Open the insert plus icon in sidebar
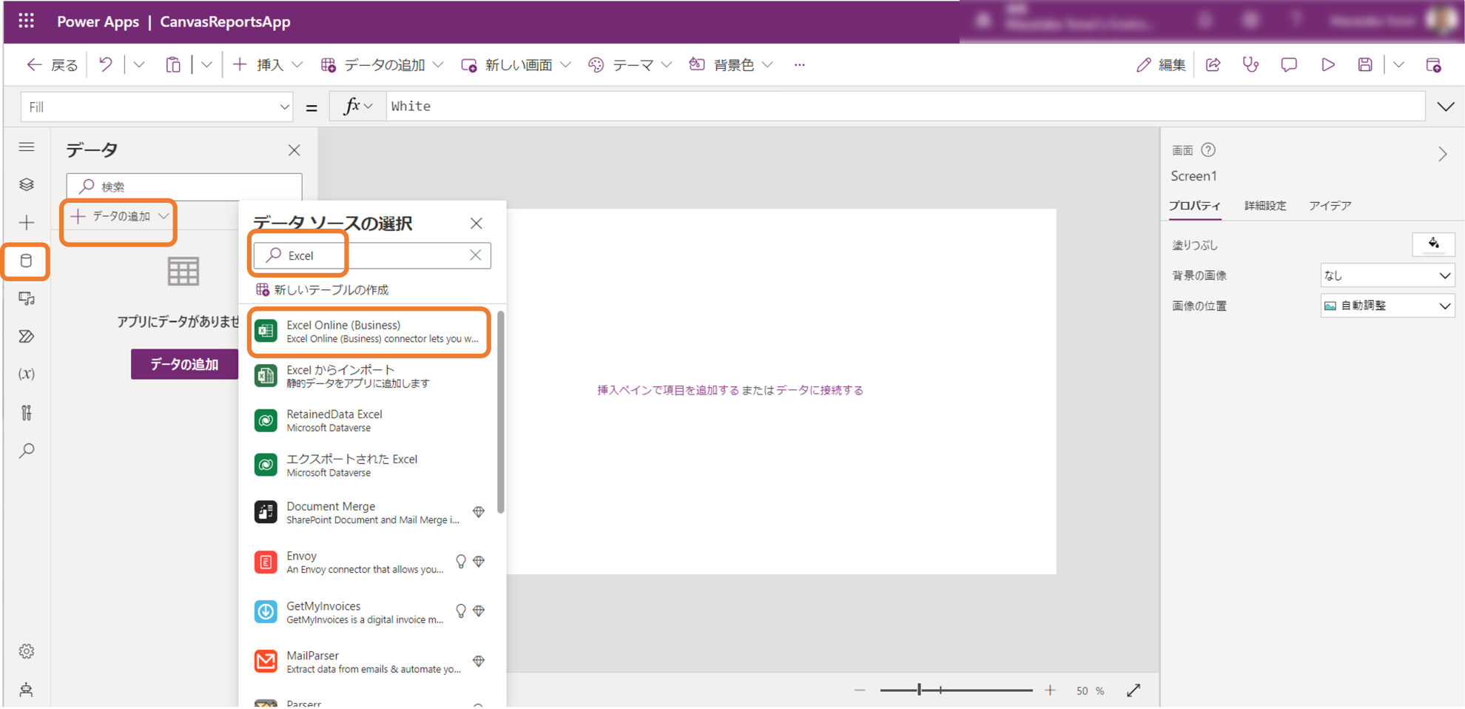This screenshot has height=709, width=1465. pyautogui.click(x=27, y=222)
